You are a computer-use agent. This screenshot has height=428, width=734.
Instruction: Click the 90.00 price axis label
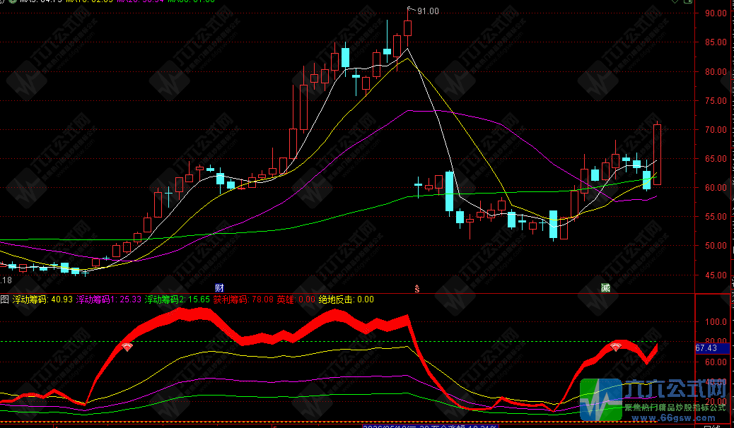pyautogui.click(x=716, y=13)
